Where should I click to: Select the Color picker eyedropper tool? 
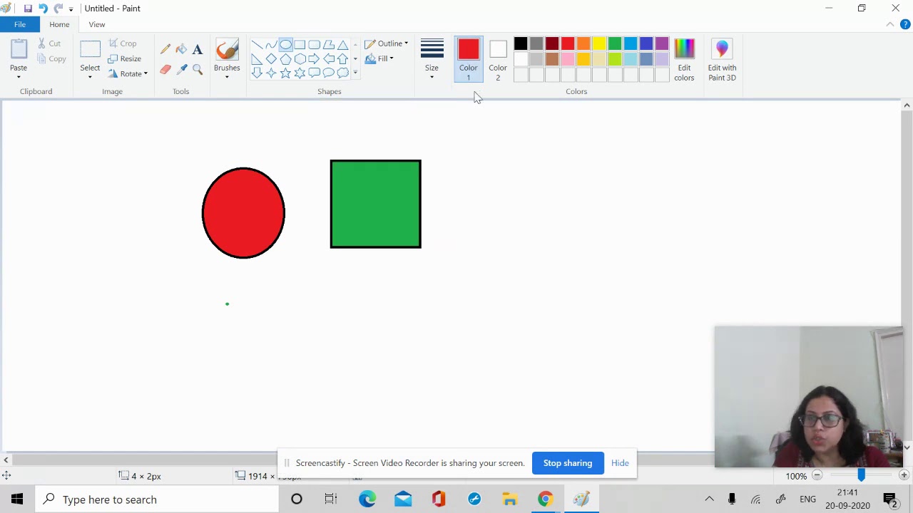coord(181,69)
